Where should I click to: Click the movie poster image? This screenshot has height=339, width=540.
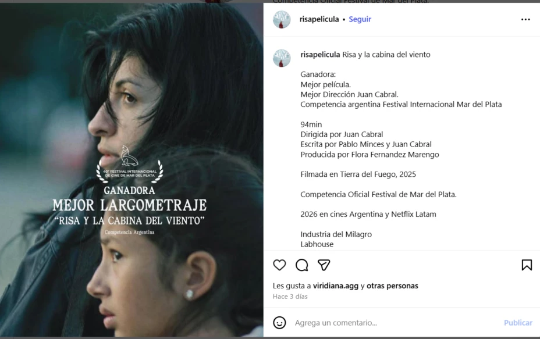point(132,170)
